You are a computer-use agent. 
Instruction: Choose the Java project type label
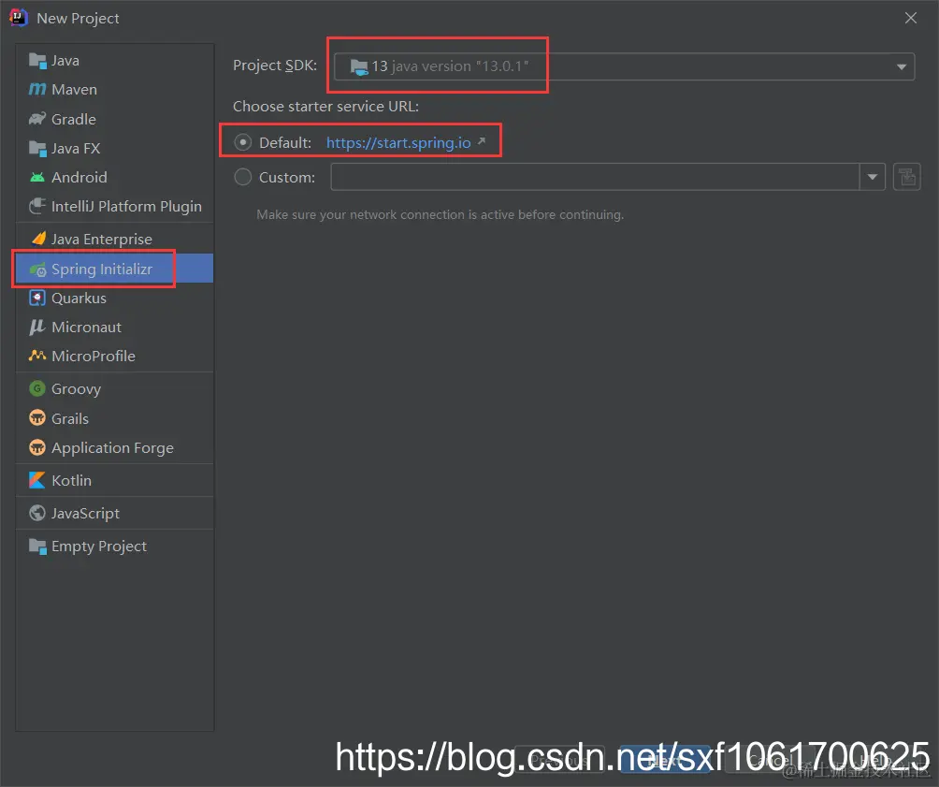(65, 61)
